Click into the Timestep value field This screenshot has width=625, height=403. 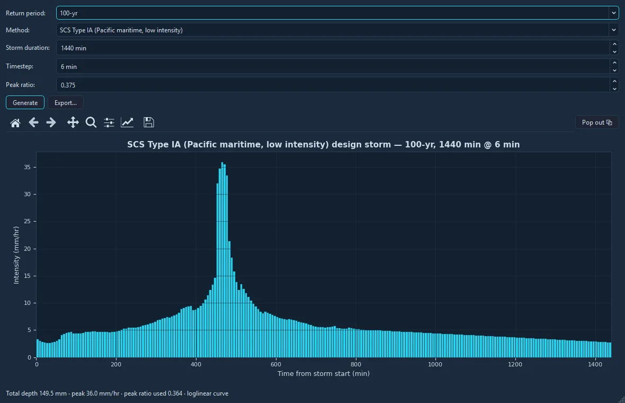click(x=333, y=66)
